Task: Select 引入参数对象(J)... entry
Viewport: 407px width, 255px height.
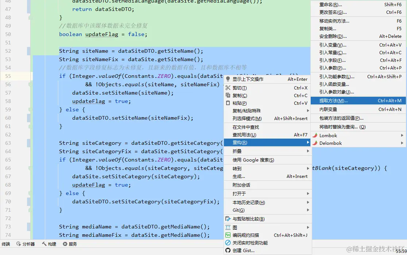Action: (359, 92)
